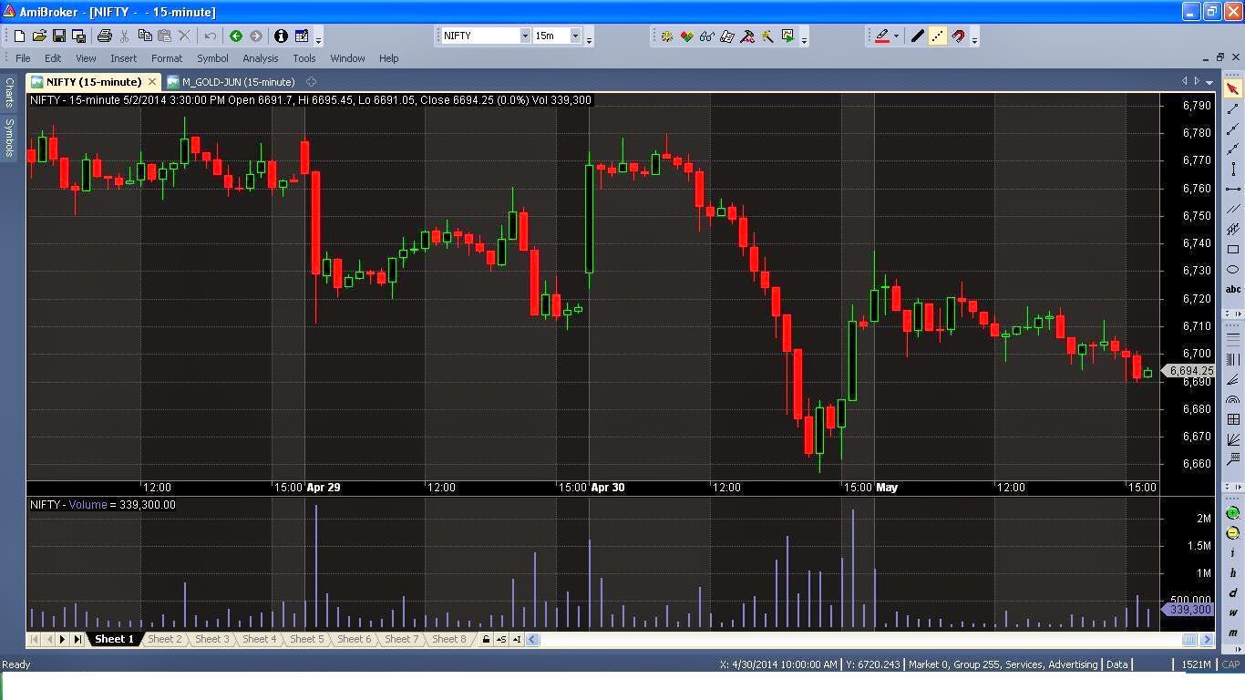The width and height of the screenshot is (1245, 700).
Task: Switch to Sheet 5
Action: pyautogui.click(x=306, y=639)
